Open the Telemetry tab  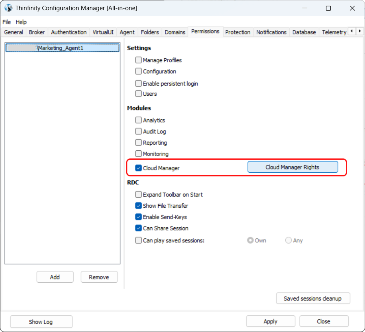pos(334,32)
